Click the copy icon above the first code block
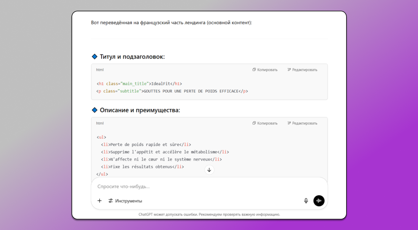This screenshot has height=230, width=418. point(254,70)
